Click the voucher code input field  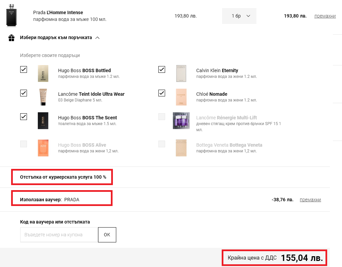point(59,235)
